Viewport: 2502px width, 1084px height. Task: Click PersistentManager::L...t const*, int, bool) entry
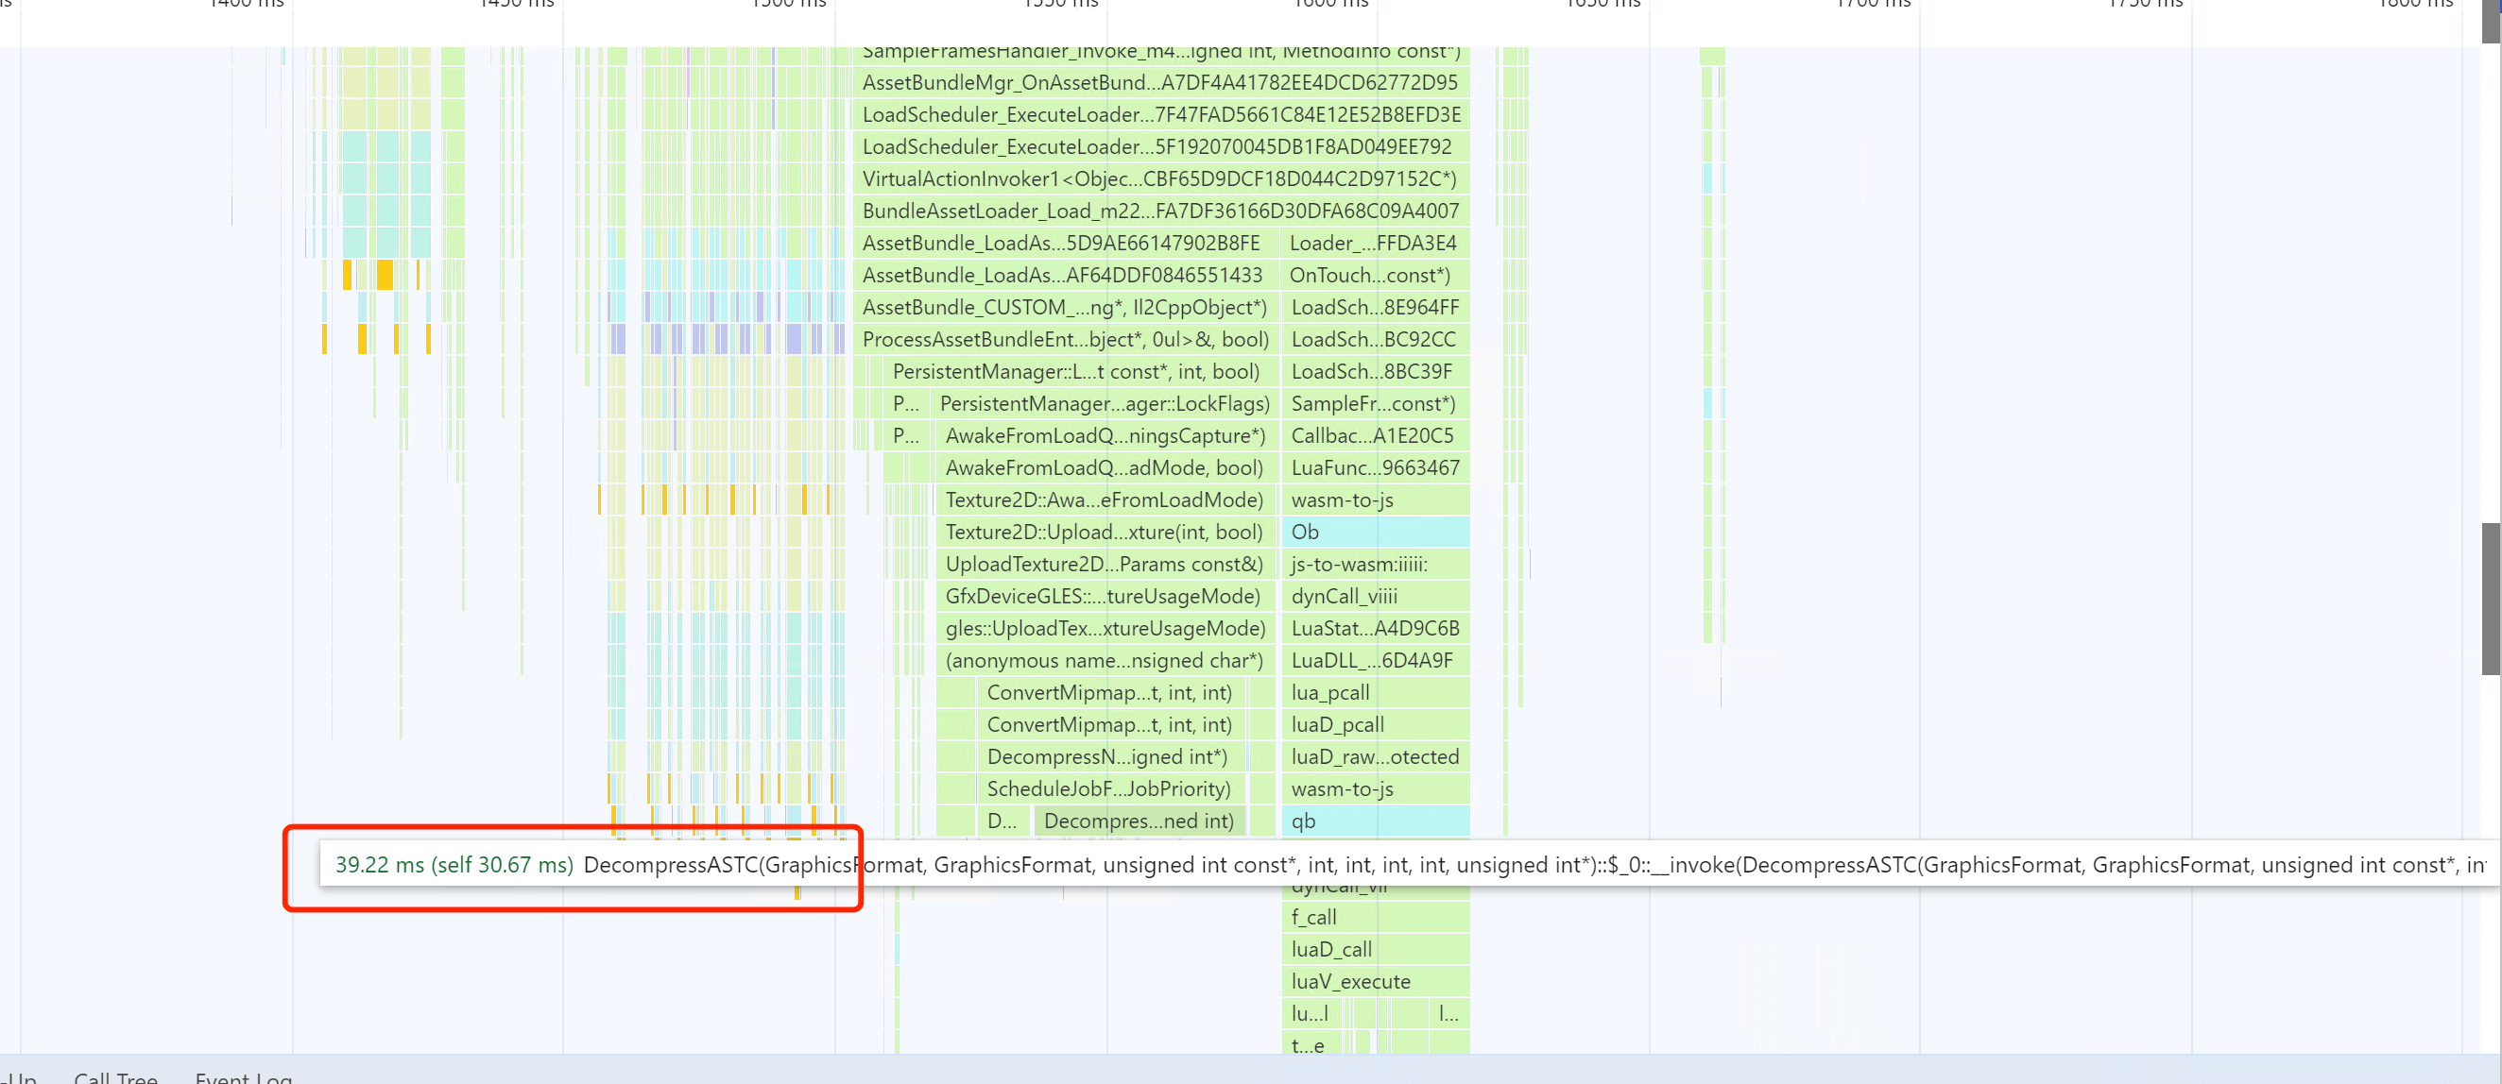1080,371
